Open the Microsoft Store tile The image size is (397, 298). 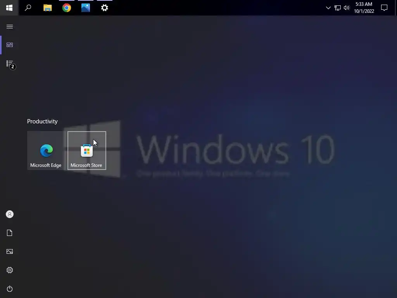point(87,151)
